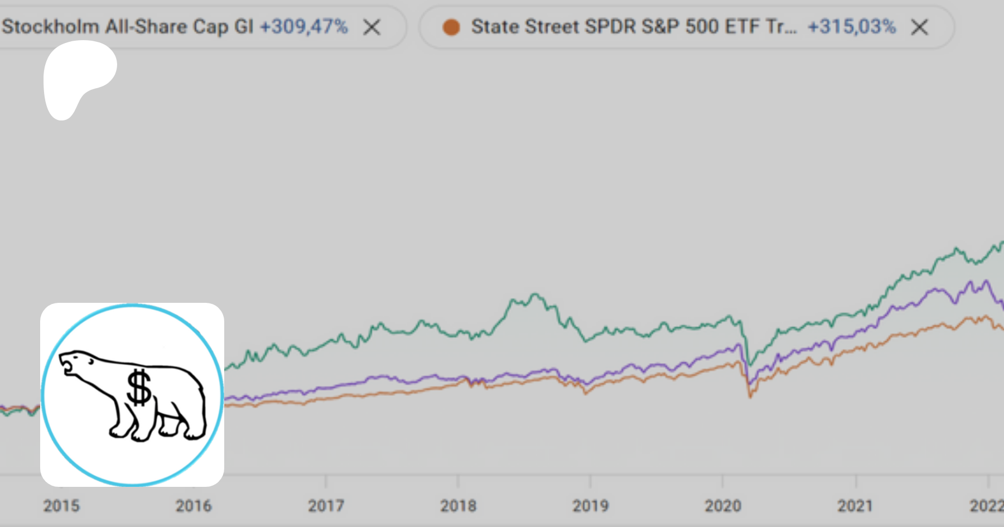Click the 2020 axis label
The height and width of the screenshot is (527, 1004).
(x=722, y=506)
